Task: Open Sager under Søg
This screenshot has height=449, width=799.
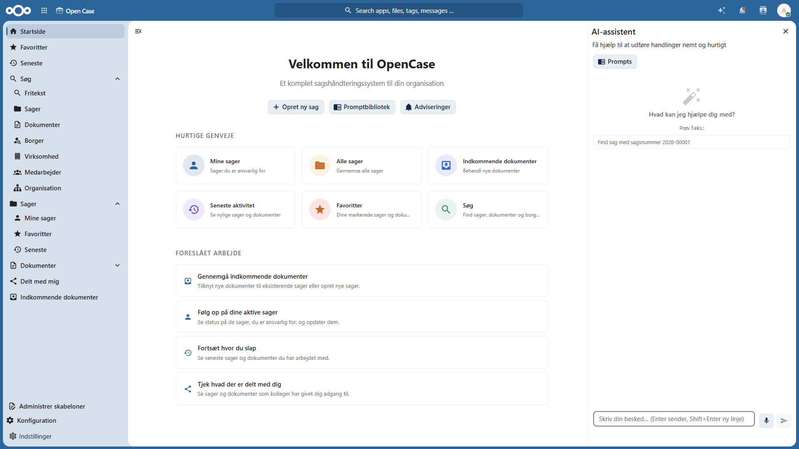Action: point(67,109)
